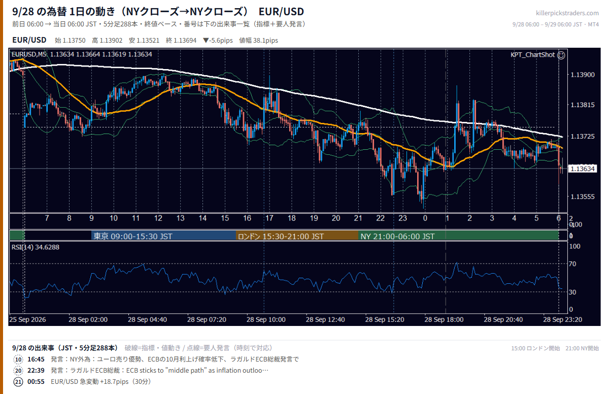Click event number 21 circle badge
This screenshot has width=609, height=394.
coord(18,382)
